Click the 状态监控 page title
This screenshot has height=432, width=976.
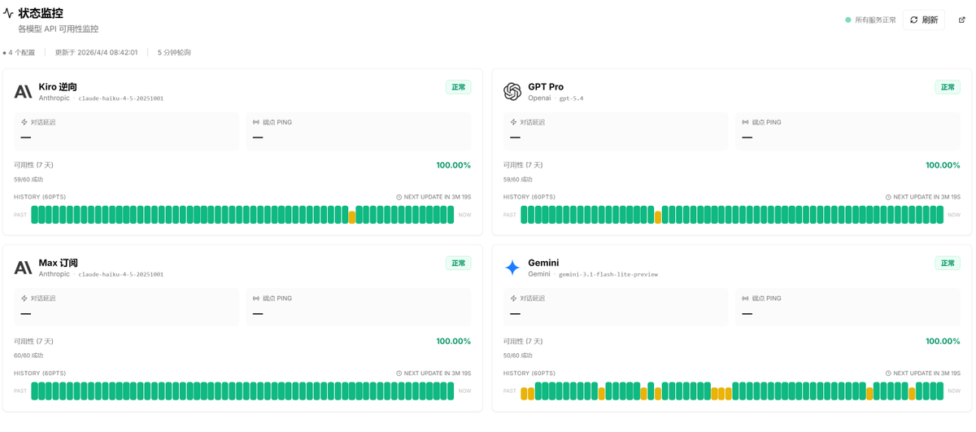pyautogui.click(x=41, y=14)
